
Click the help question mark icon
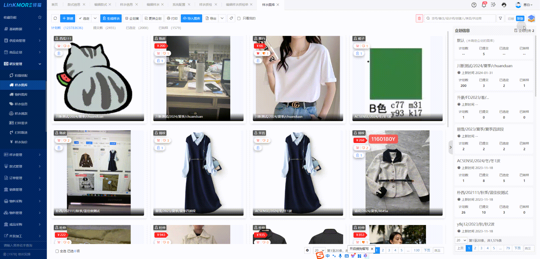pyautogui.click(x=474, y=5)
